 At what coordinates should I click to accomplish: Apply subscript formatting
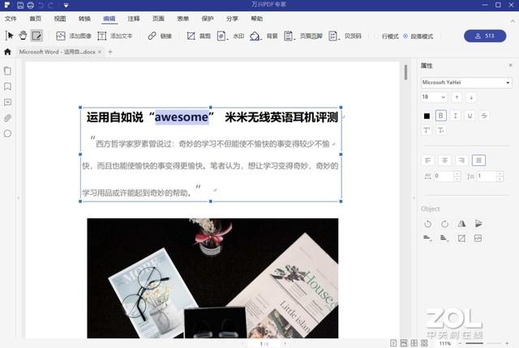click(x=441, y=130)
